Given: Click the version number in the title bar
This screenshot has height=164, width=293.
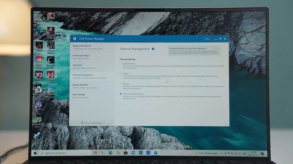Looking at the screenshot, I should coord(206,39).
